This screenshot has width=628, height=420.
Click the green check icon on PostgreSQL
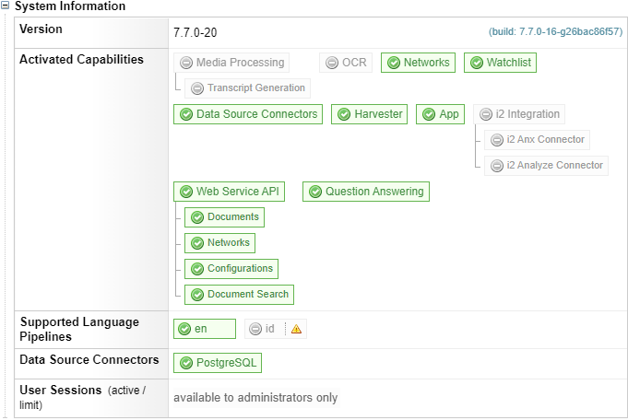pos(186,363)
